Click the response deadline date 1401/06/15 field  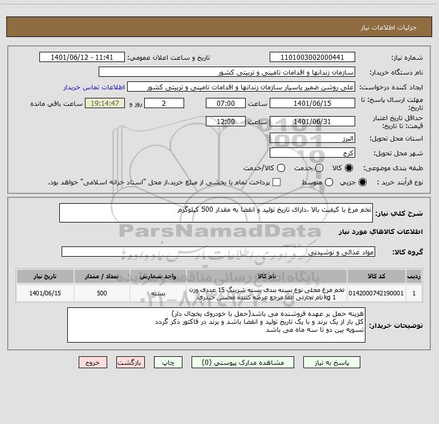coord(312,103)
